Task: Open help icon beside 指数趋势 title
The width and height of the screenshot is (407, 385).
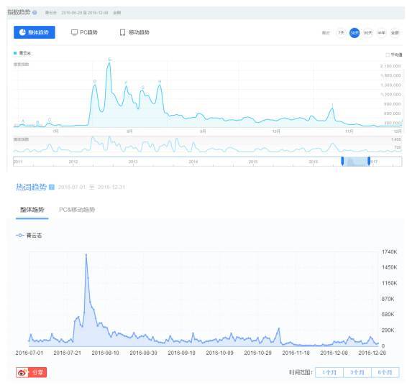Action: (x=35, y=12)
